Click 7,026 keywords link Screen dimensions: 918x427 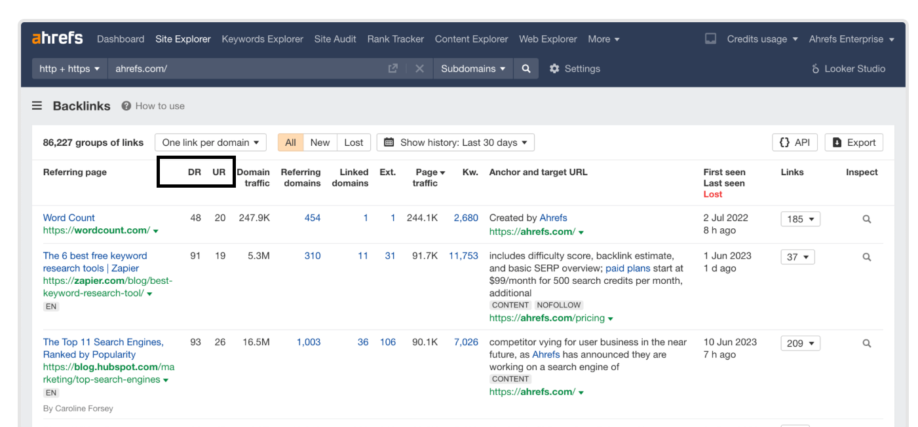[x=466, y=342]
